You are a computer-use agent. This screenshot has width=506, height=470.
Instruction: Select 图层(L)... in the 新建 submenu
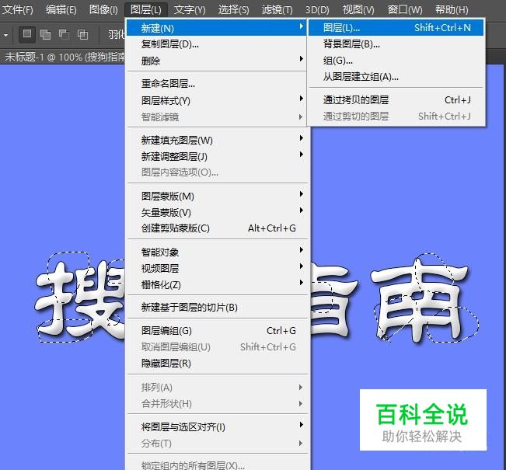[396, 28]
